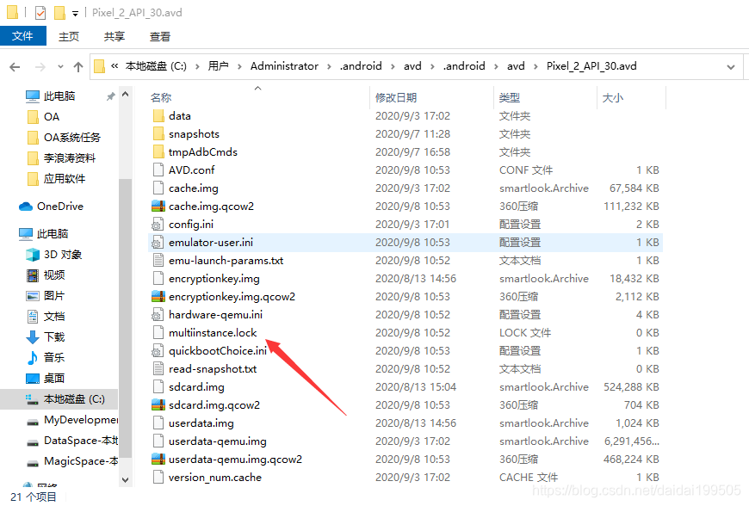This screenshot has height=506, width=749.
Task: Navigate to parent folder using the up arrow
Action: pos(78,66)
